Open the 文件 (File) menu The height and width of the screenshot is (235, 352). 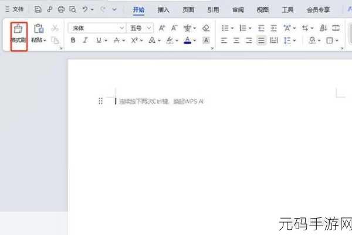pos(15,9)
